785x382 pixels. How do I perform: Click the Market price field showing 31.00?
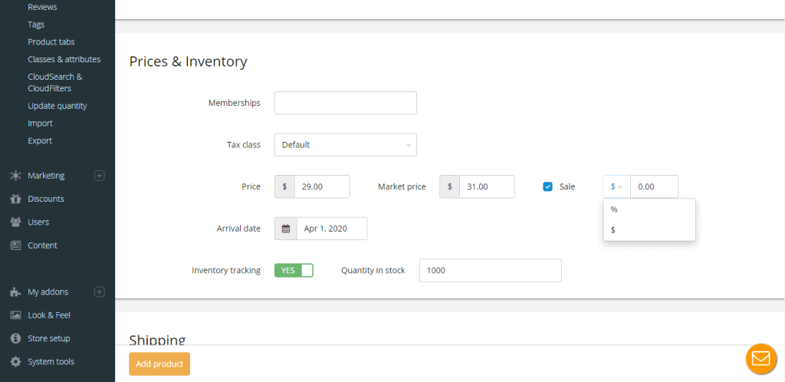pos(487,186)
